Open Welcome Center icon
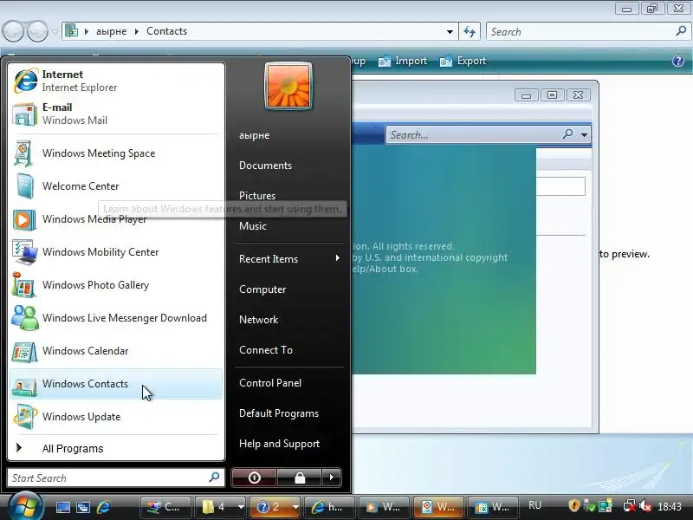The height and width of the screenshot is (520, 693). pyautogui.click(x=24, y=186)
